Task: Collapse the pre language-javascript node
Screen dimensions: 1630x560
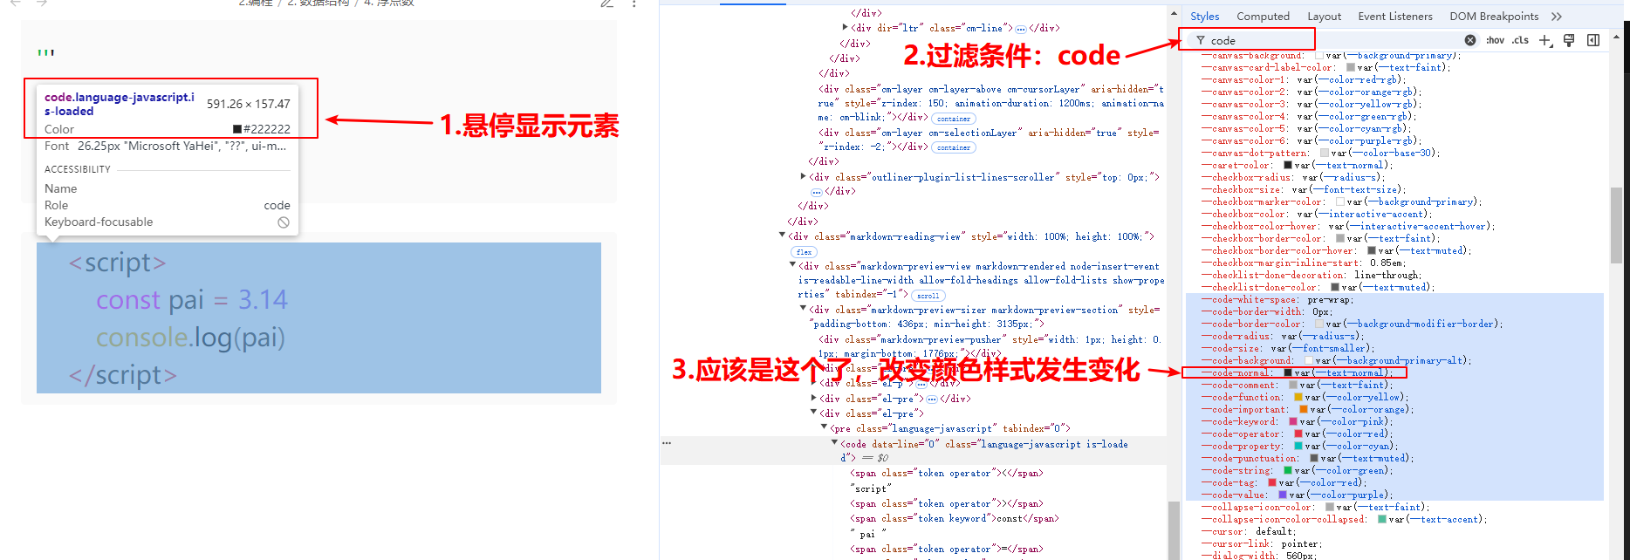Action: pyautogui.click(x=824, y=427)
